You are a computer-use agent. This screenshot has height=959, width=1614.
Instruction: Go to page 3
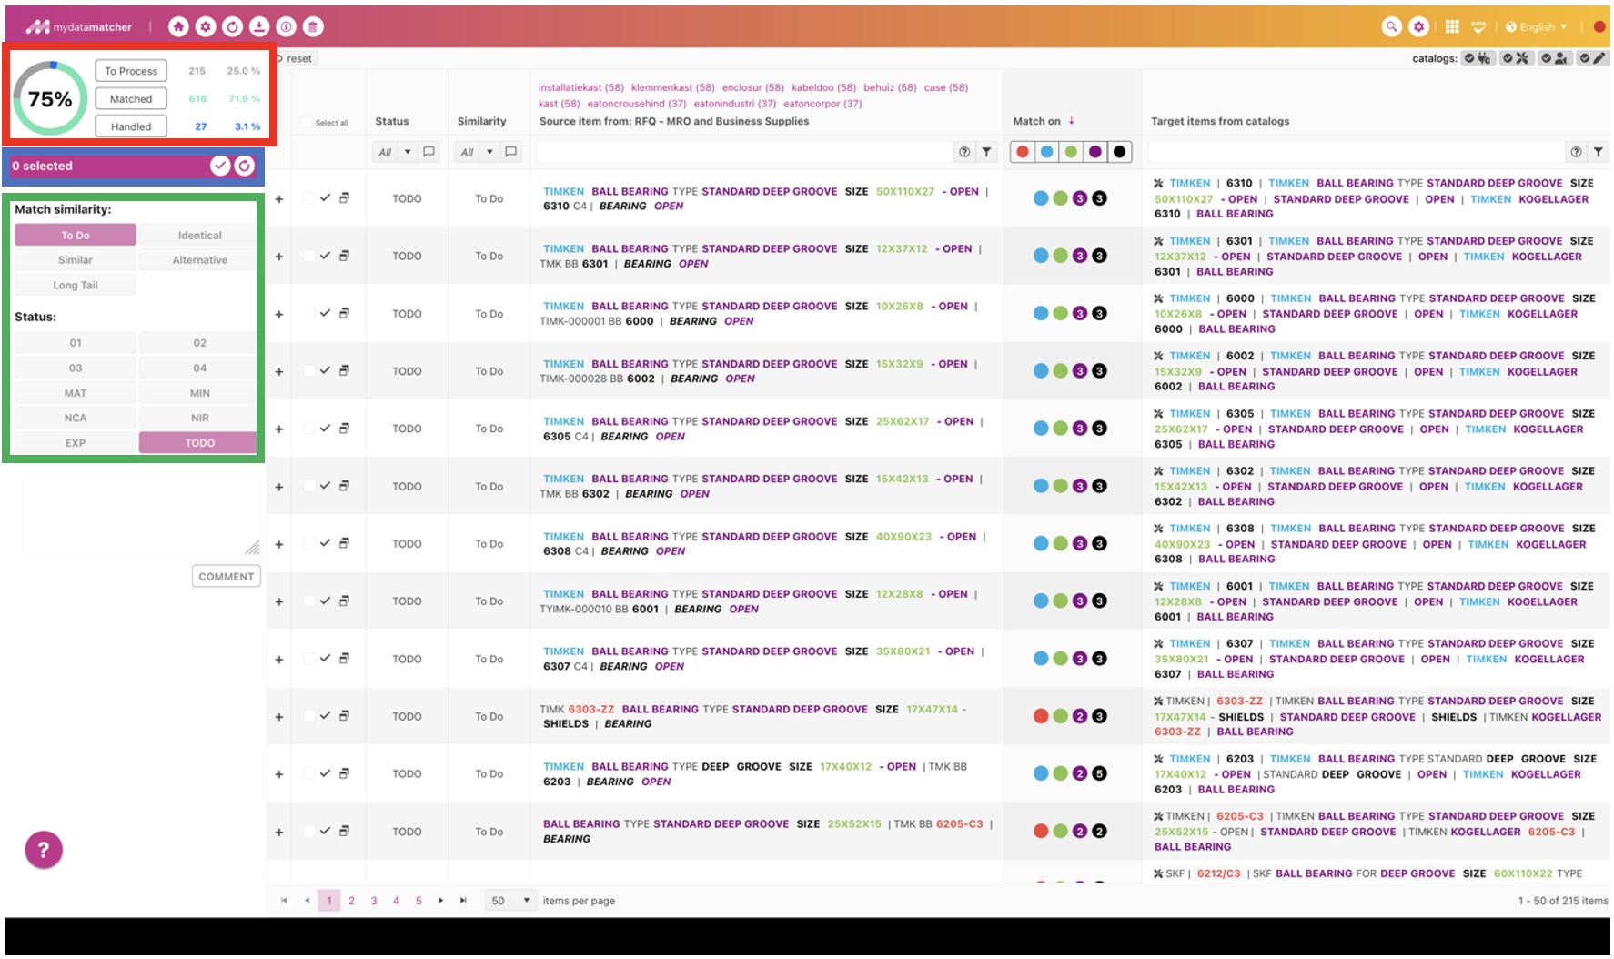[x=374, y=901]
